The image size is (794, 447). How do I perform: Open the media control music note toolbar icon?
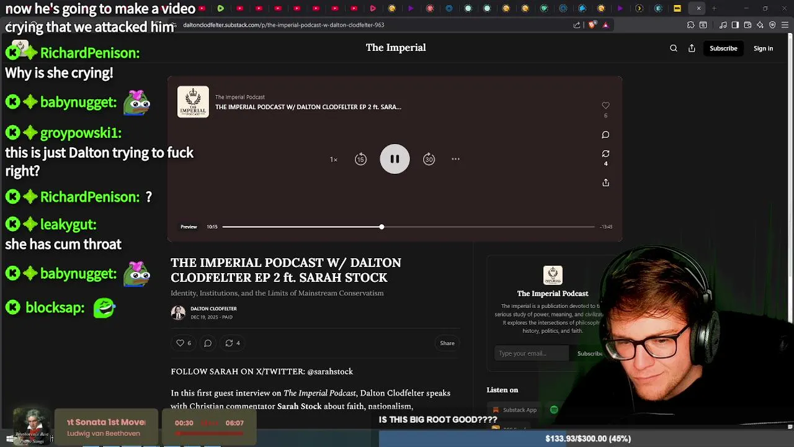click(723, 25)
